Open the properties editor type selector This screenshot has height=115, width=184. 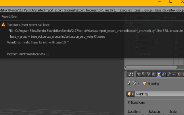click(x=130, y=74)
